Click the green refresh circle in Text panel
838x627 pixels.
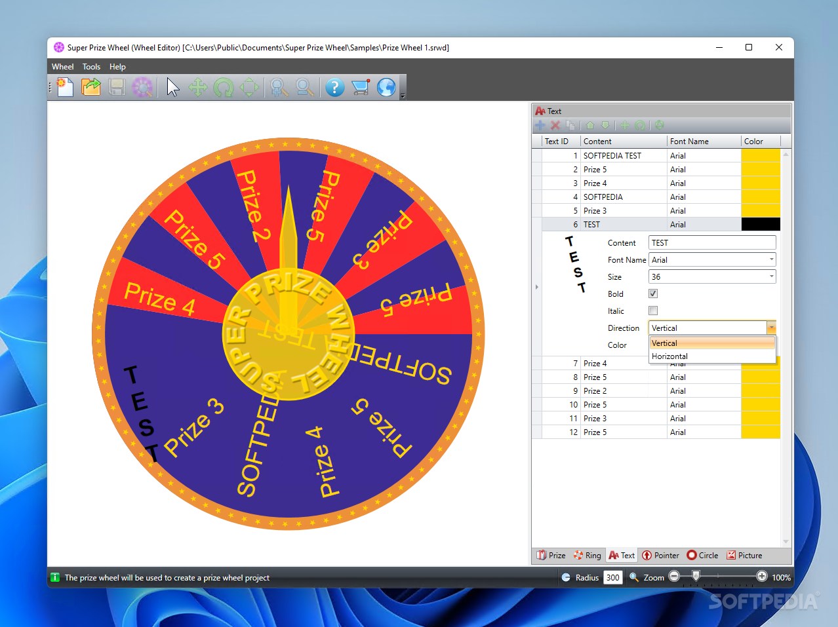[x=659, y=125]
